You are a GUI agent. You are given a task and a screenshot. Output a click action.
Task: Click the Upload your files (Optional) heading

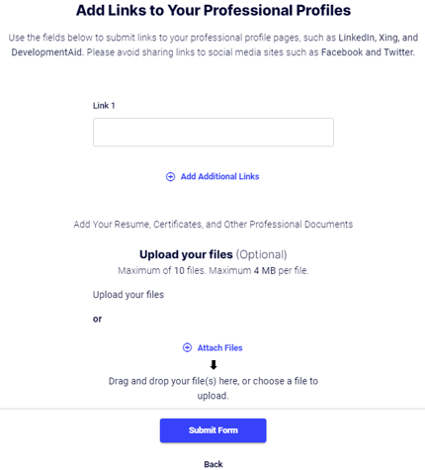(213, 254)
